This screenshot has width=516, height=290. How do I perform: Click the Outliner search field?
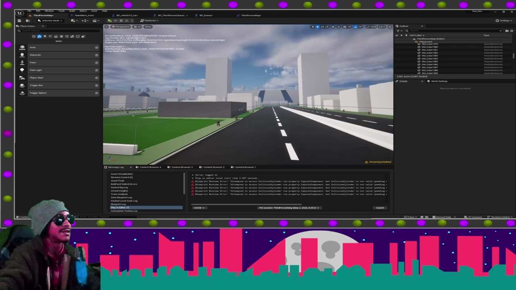click(x=454, y=31)
